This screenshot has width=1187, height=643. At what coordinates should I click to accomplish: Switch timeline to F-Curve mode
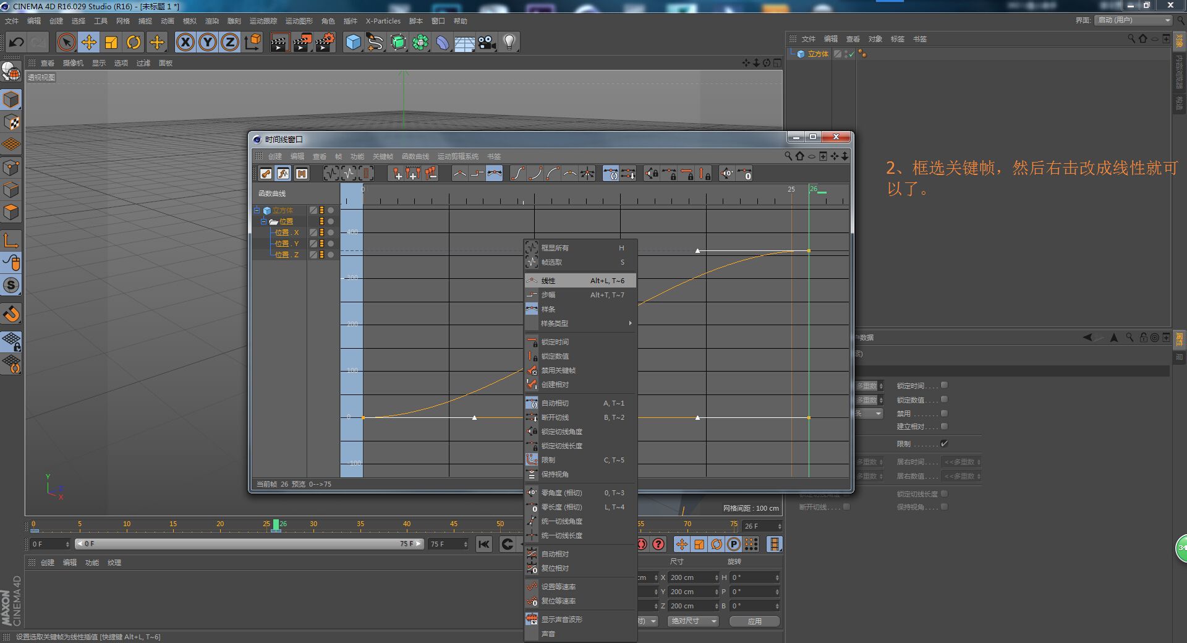(x=283, y=174)
